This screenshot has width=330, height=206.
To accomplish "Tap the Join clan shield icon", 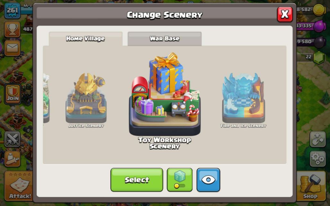I will click(x=13, y=94).
